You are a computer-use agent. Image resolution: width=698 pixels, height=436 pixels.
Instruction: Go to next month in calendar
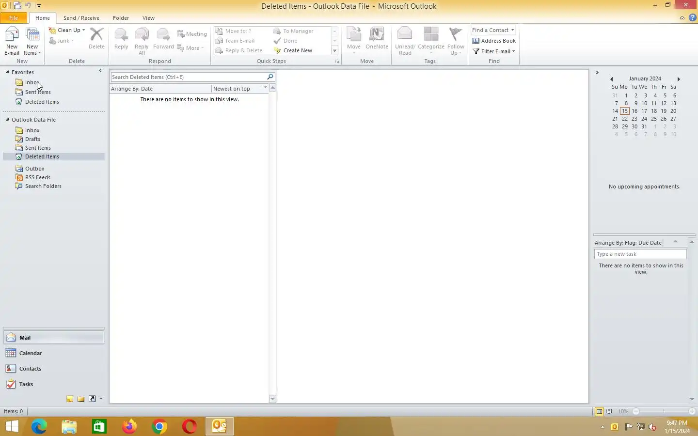coord(679,79)
